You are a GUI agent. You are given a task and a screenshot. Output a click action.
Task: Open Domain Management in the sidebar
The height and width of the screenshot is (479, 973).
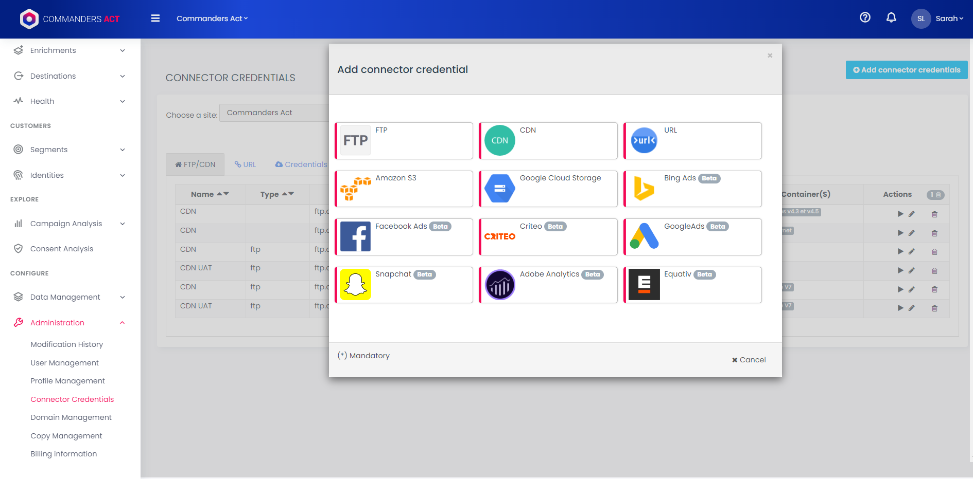[x=71, y=417]
